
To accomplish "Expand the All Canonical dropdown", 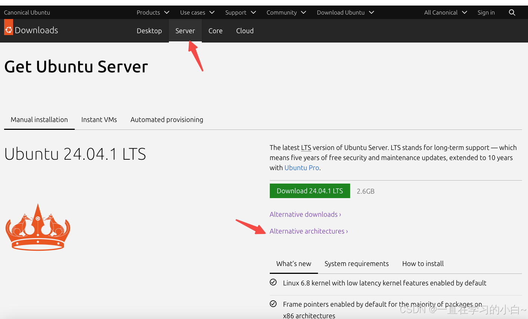I will [445, 12].
